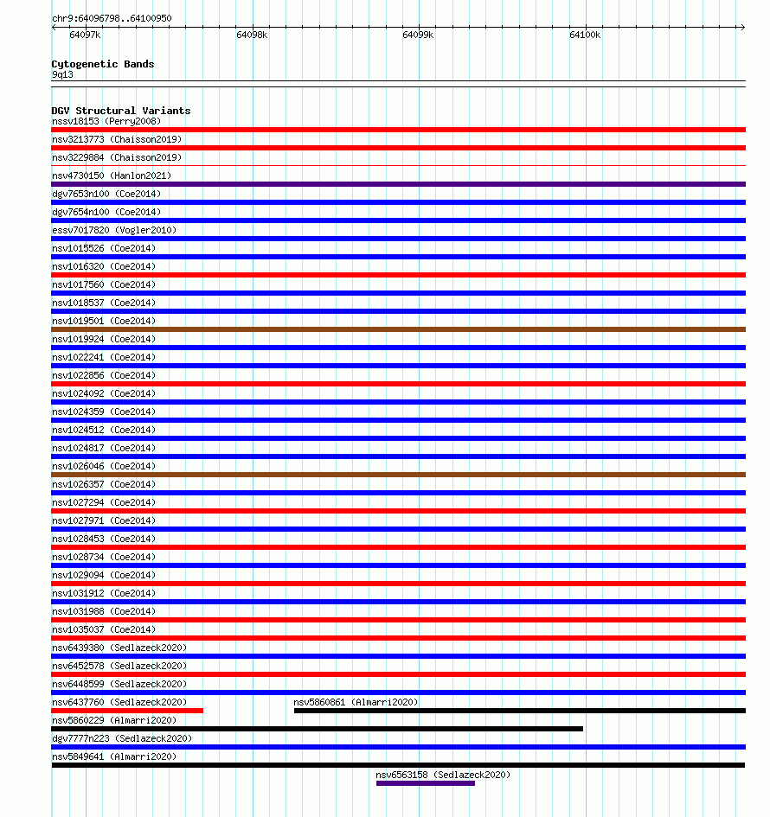
Task: Click the black nsv5849641 variant bar
Action: tap(398, 765)
